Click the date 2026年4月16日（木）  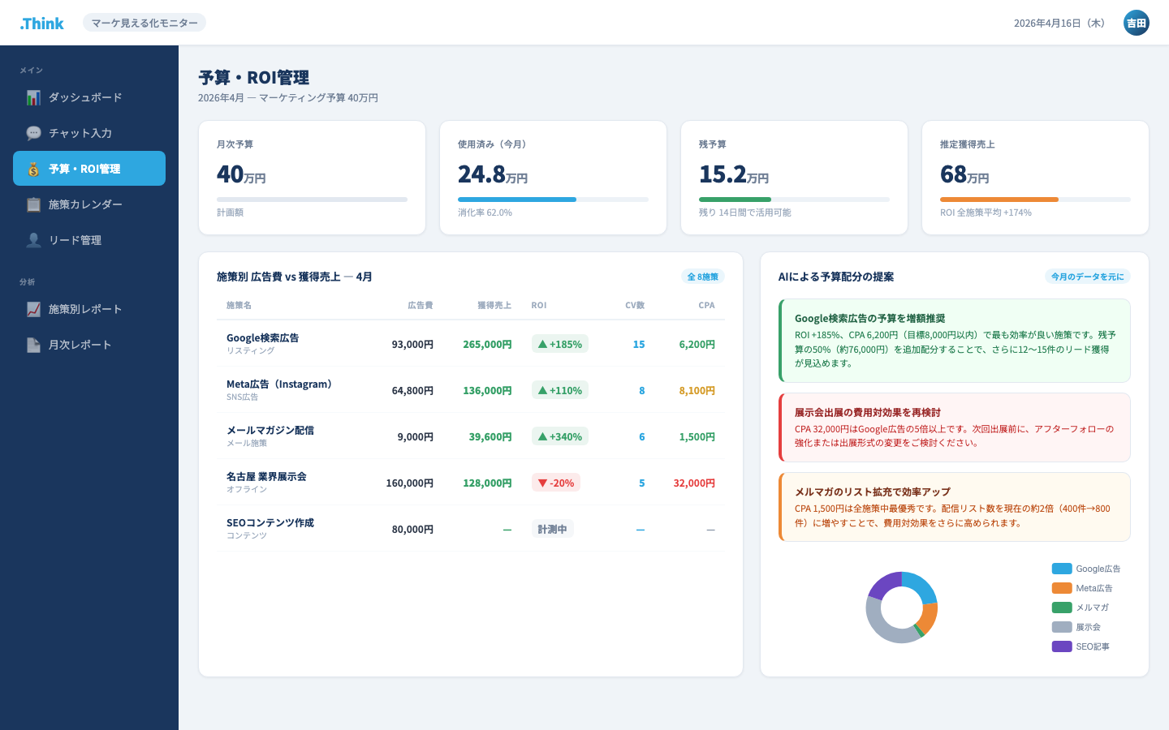click(1062, 23)
